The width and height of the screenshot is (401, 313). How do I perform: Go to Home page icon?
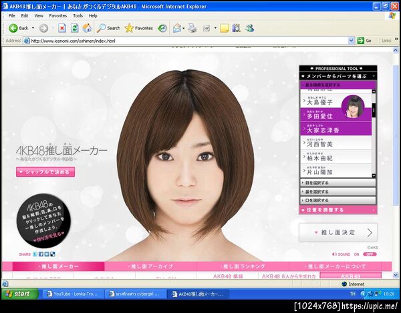tap(87, 28)
